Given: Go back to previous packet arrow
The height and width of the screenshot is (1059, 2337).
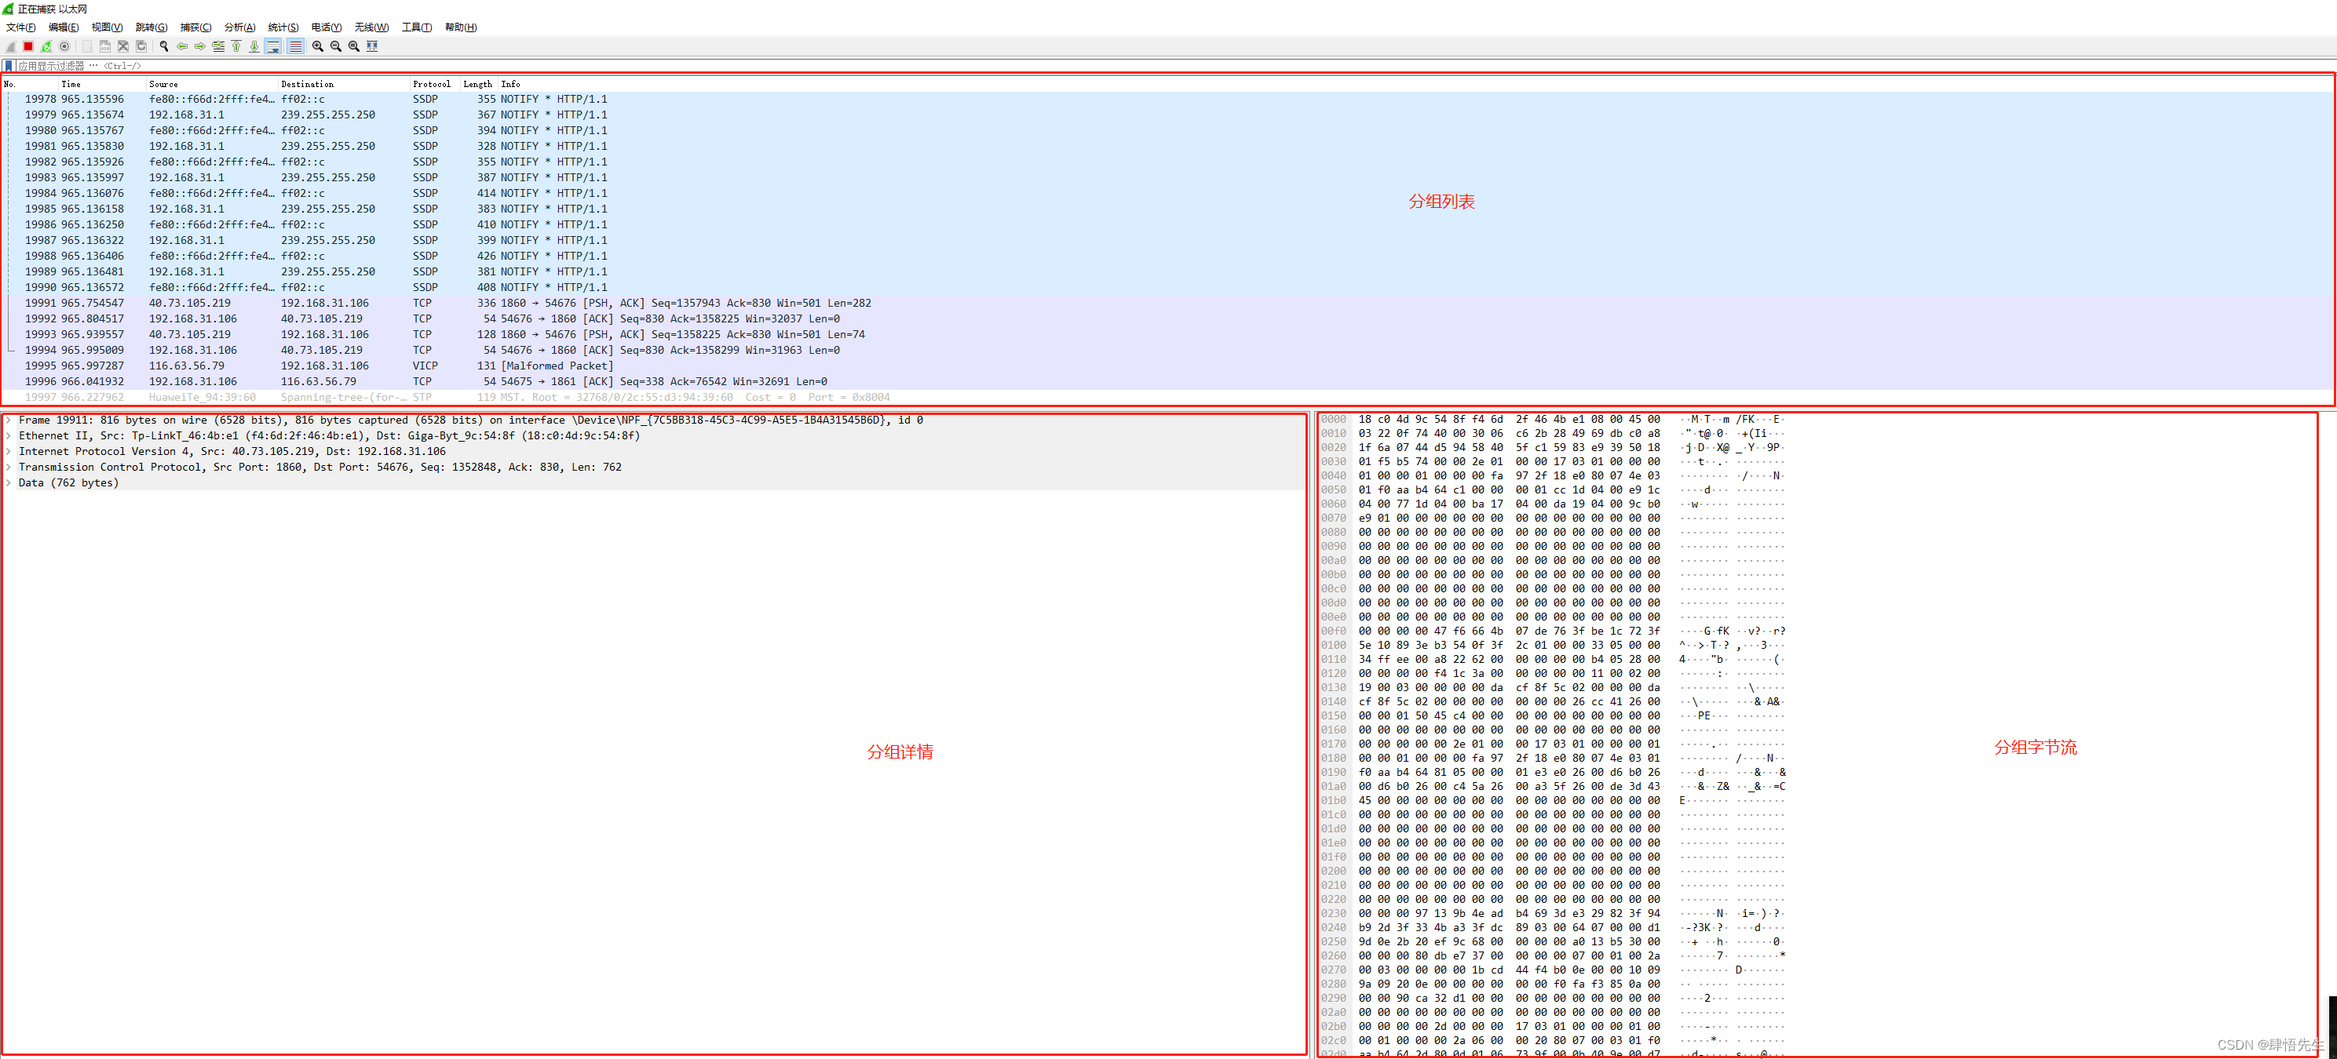Looking at the screenshot, I should tap(182, 46).
